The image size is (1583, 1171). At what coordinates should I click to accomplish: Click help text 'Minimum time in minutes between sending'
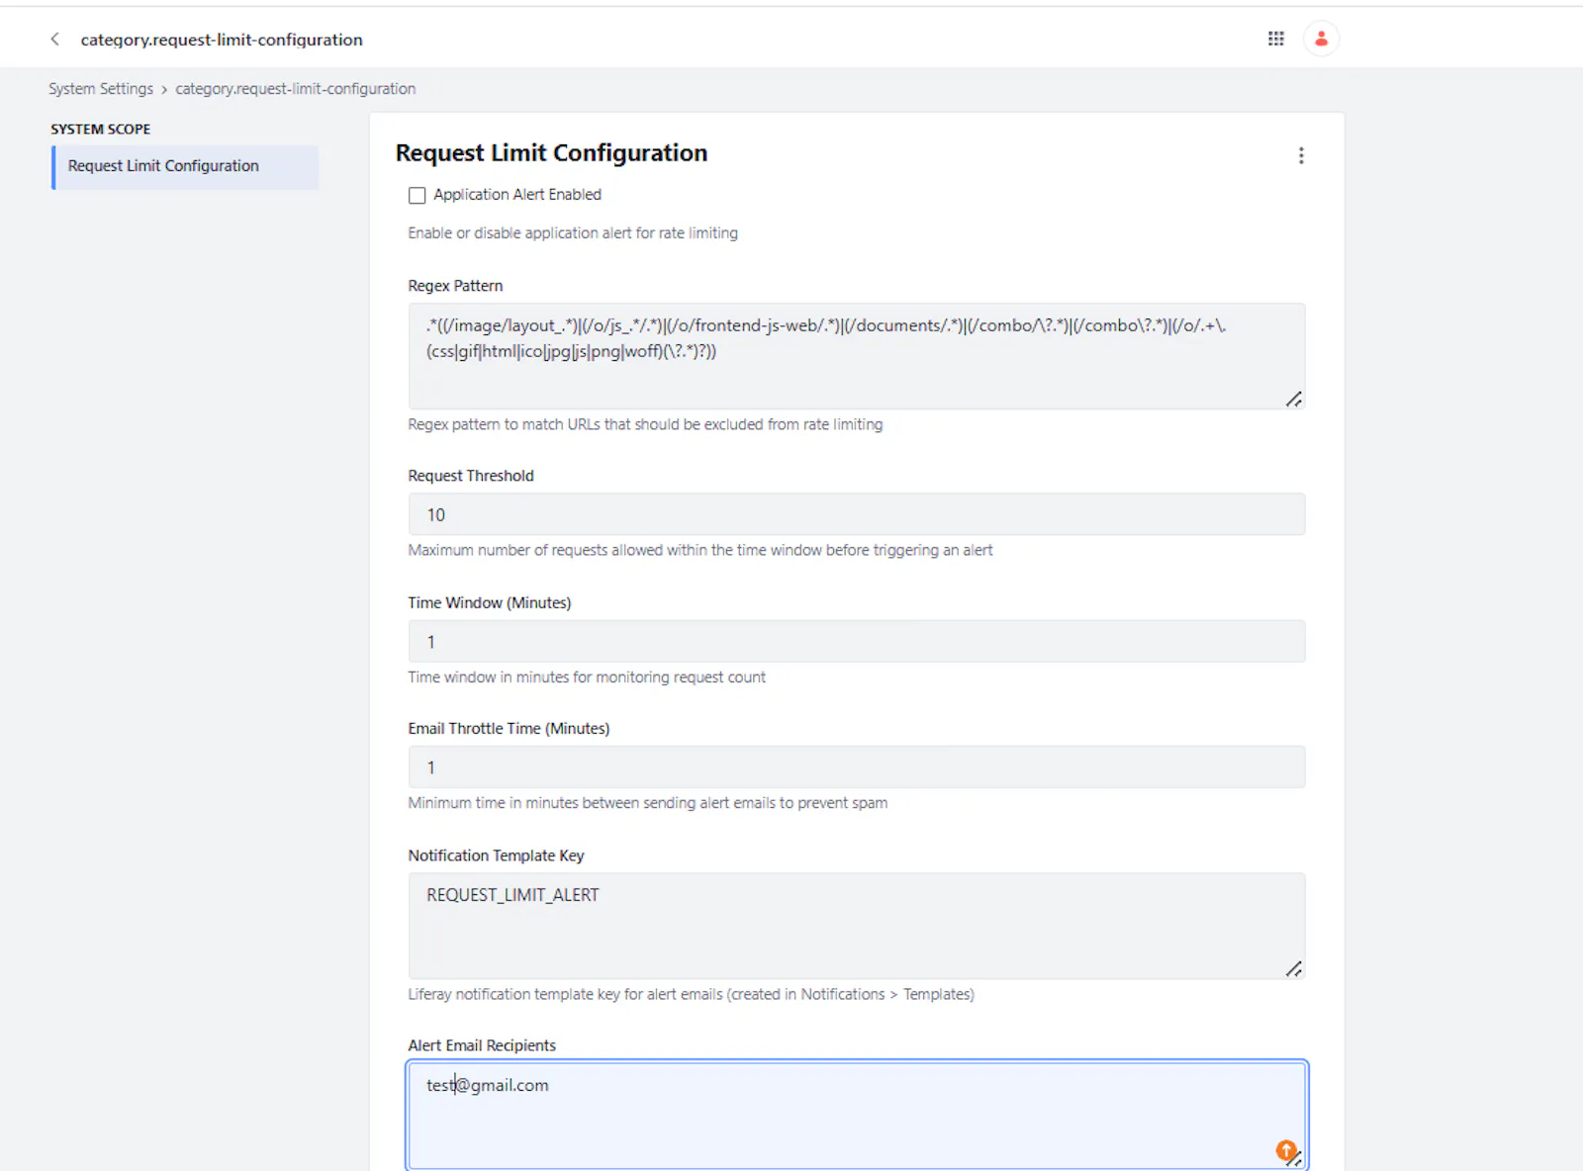pyautogui.click(x=647, y=803)
